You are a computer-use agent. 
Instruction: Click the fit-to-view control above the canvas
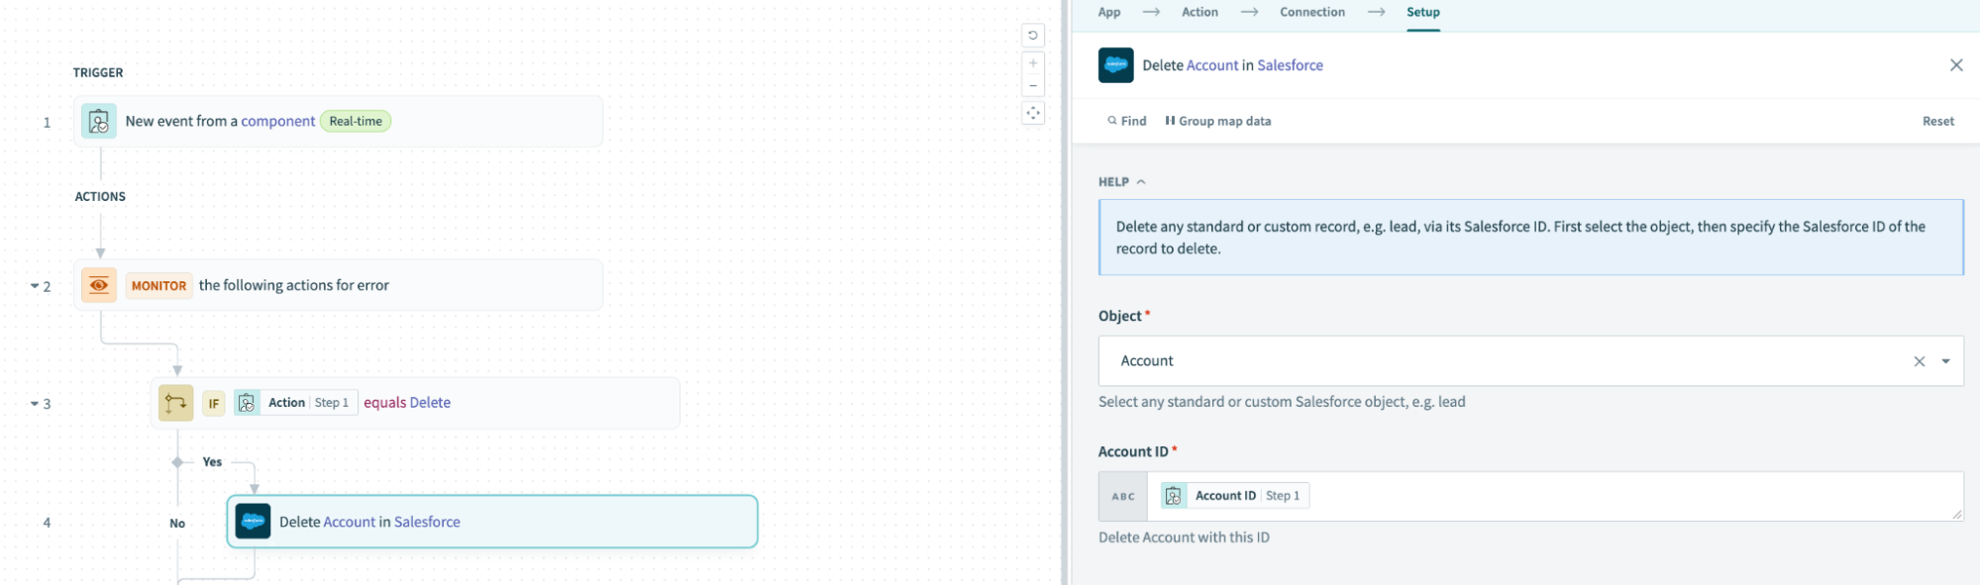point(1033,113)
